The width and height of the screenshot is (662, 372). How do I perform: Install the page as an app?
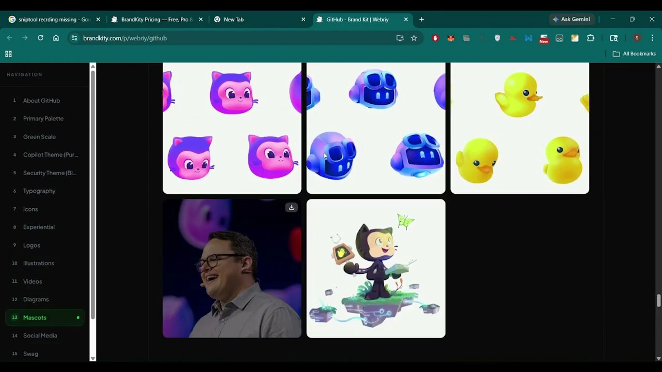pos(400,38)
